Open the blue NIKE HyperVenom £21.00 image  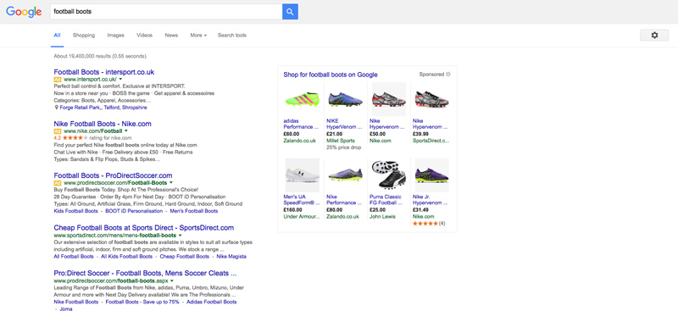[345, 99]
